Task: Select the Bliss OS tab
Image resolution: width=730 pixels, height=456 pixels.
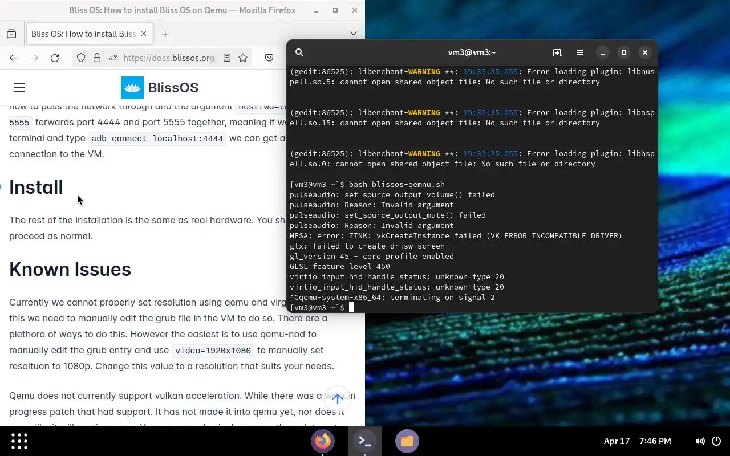Action: (88, 34)
